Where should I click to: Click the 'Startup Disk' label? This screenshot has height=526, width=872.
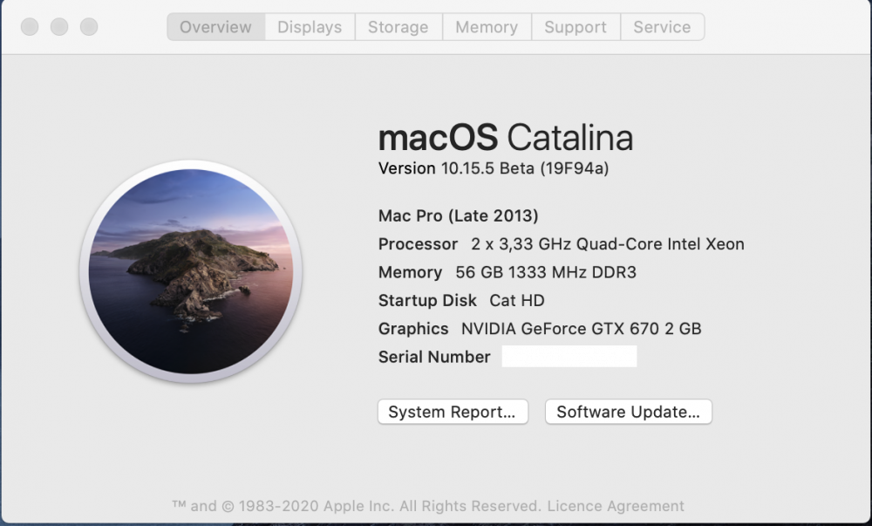click(427, 301)
